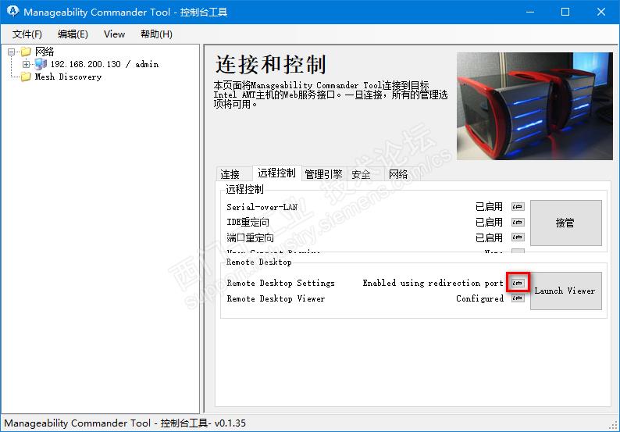
Task: Edit Remote Desktop Viewer configuration icon
Action: click(x=518, y=298)
